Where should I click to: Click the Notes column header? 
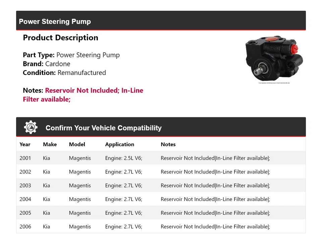click(168, 144)
